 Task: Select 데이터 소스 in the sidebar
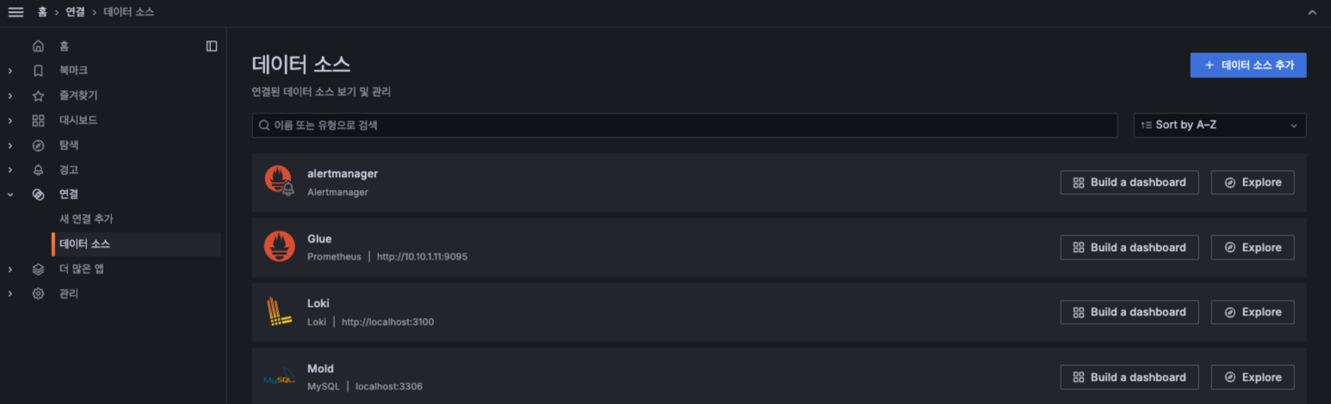(84, 244)
